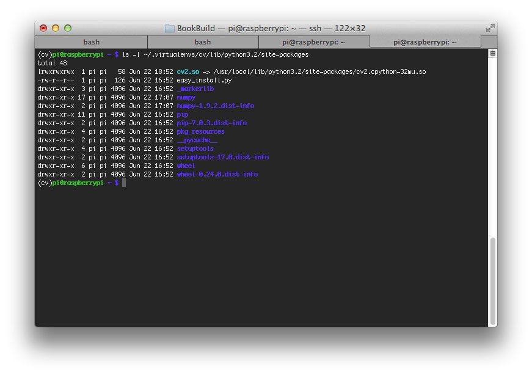Toggle full screen with the arrows icon
This screenshot has width=532, height=375.
(490, 28)
